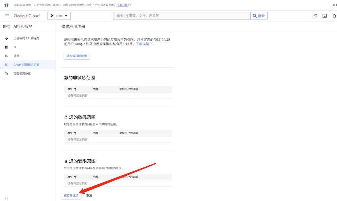Select 凭据 in the sidebar
337x201 pixels.
tap(16, 56)
